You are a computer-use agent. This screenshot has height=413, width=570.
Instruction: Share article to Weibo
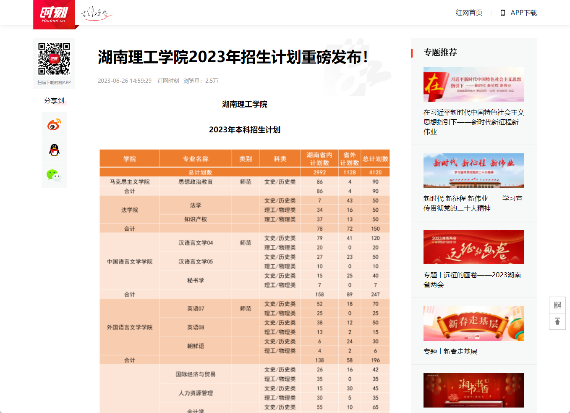(54, 125)
